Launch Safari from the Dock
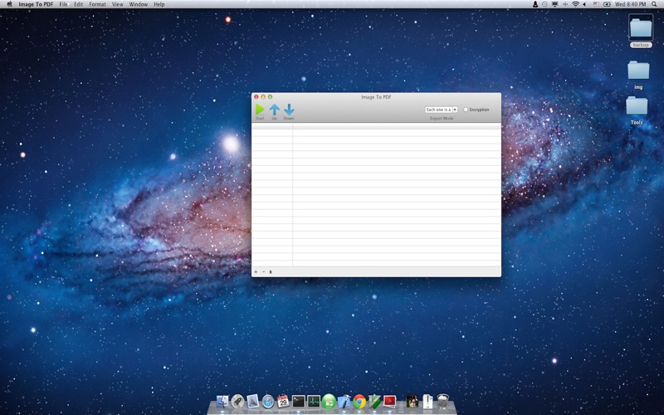Image resolution: width=664 pixels, height=415 pixels. point(268,402)
